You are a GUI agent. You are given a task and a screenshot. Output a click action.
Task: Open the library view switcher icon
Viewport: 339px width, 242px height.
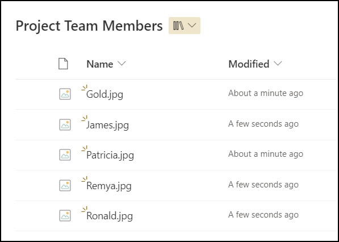click(x=178, y=26)
